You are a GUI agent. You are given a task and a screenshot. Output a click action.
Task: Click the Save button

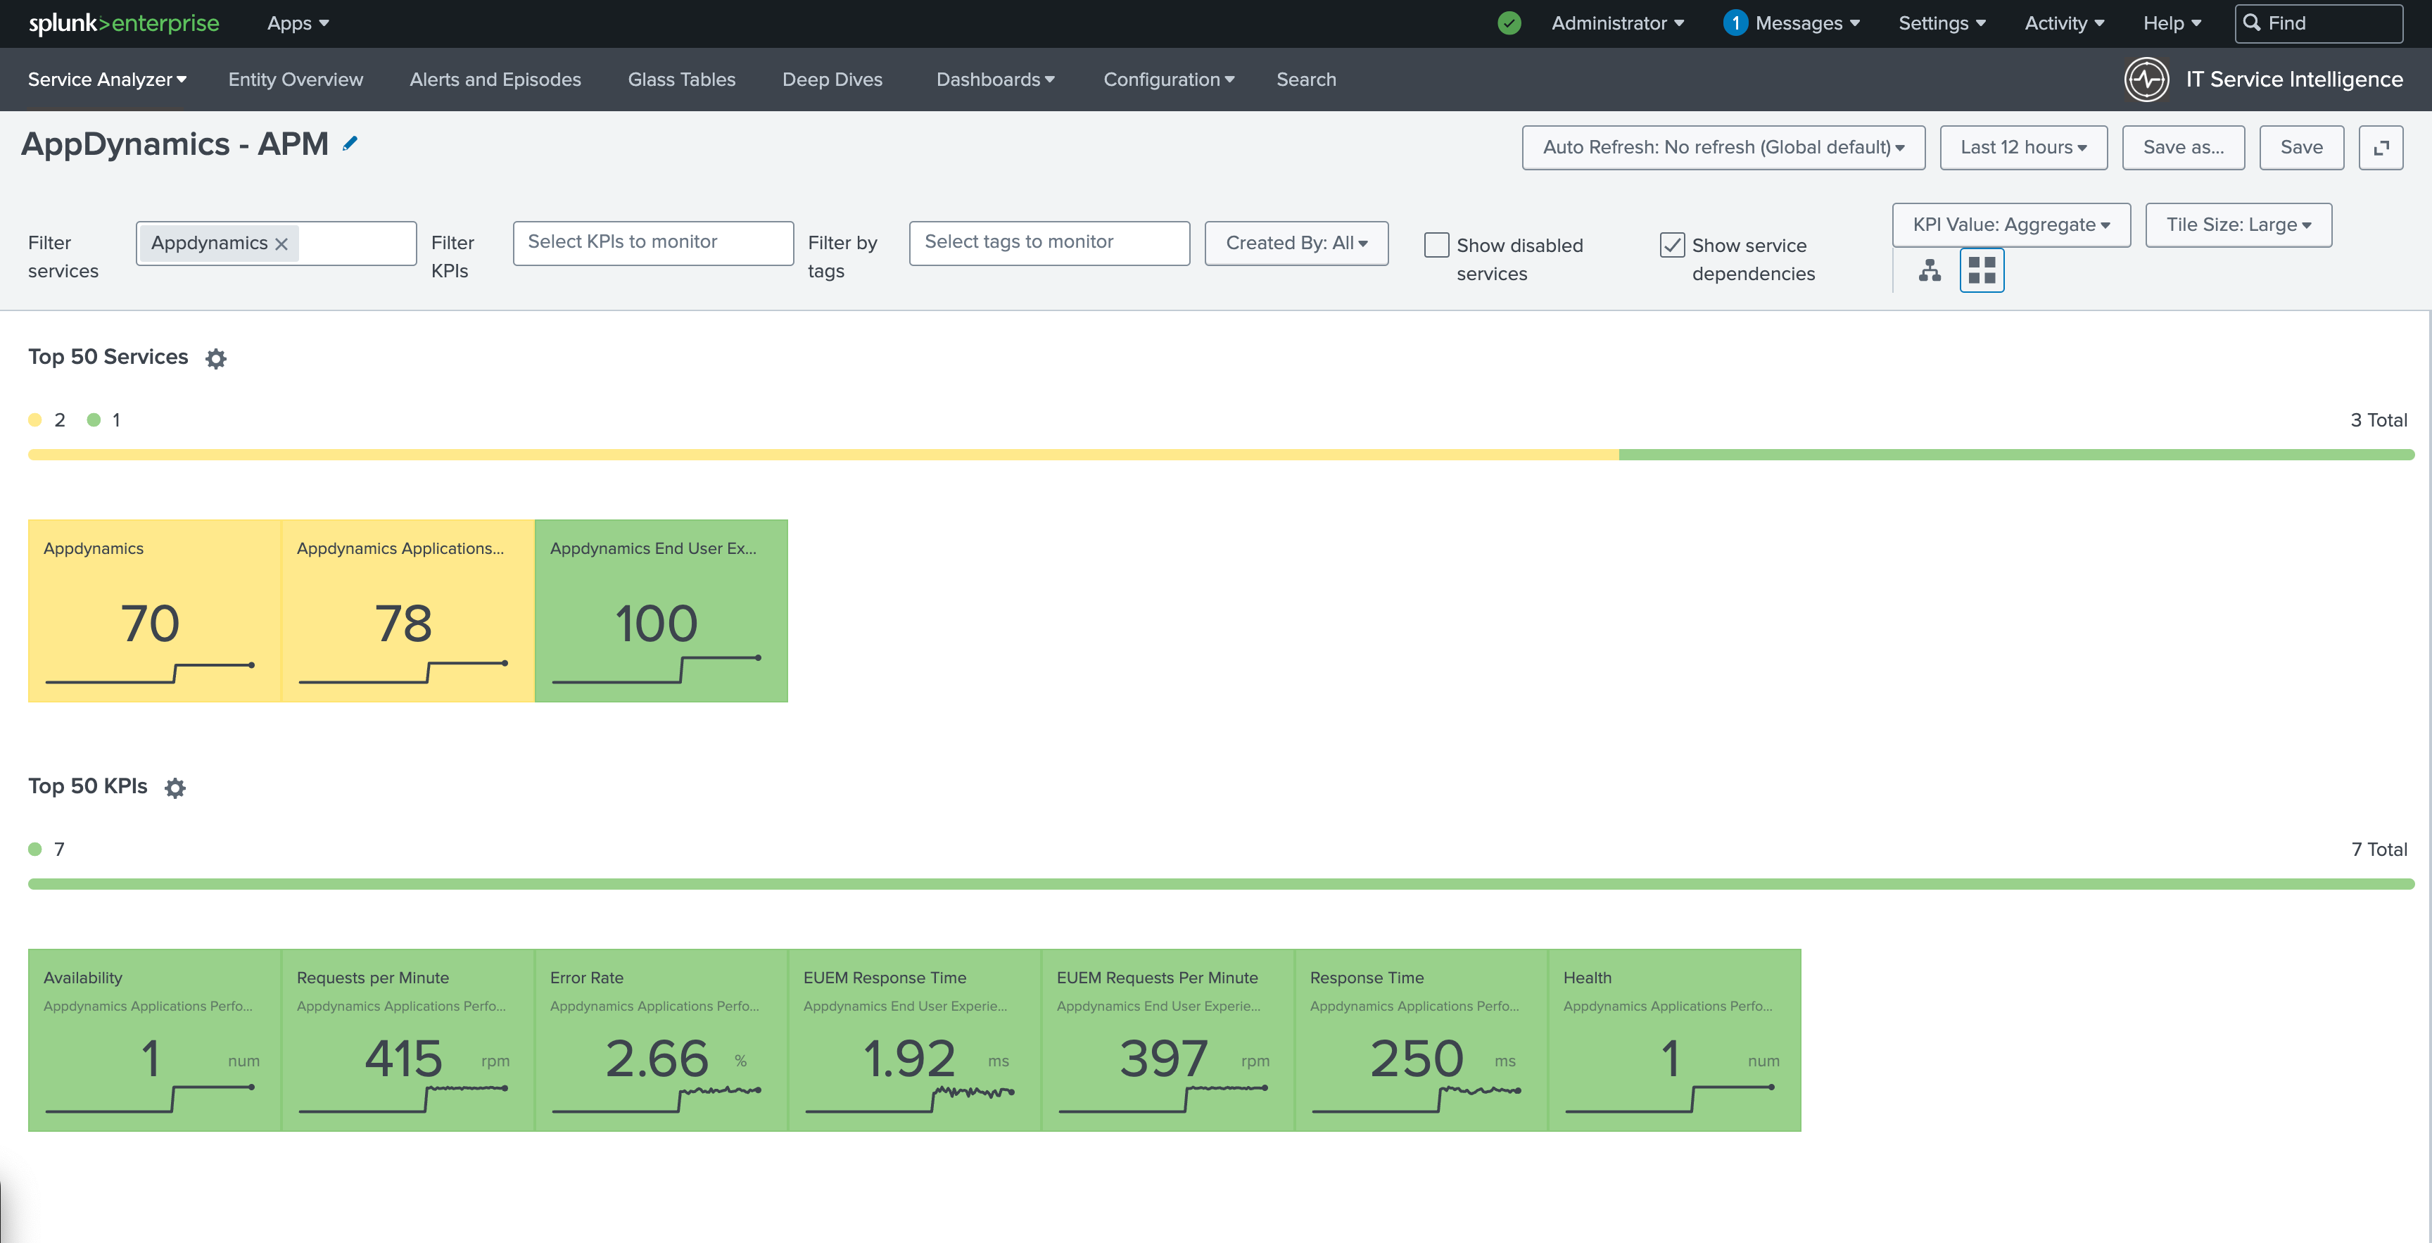(2301, 147)
